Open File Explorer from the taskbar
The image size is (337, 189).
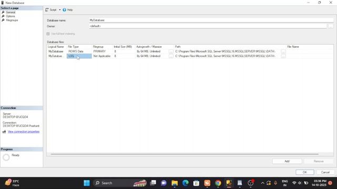point(174,183)
